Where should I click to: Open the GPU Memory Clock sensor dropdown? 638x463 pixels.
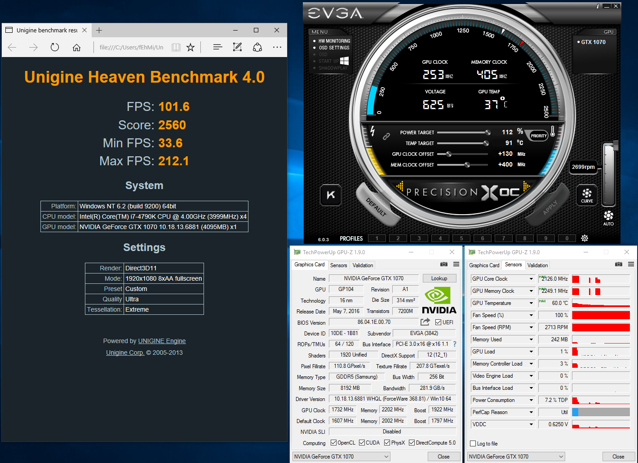(531, 291)
